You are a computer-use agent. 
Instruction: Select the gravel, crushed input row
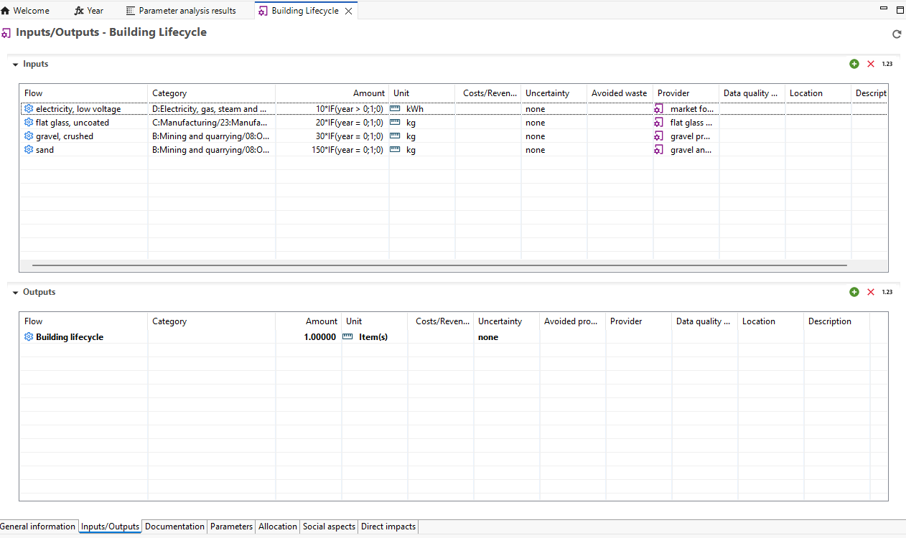65,136
